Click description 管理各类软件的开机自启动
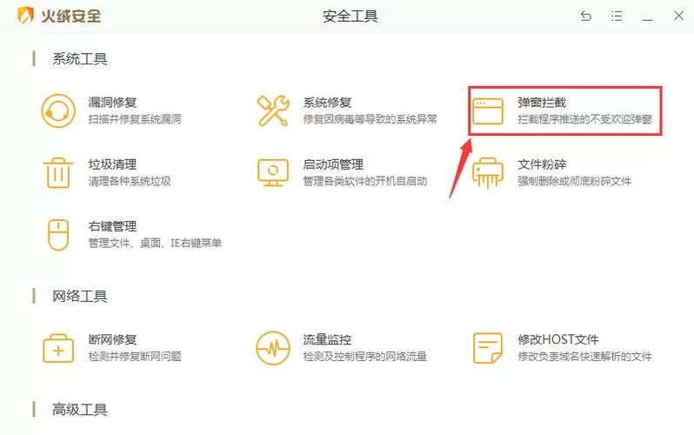The image size is (694, 435). point(365,181)
